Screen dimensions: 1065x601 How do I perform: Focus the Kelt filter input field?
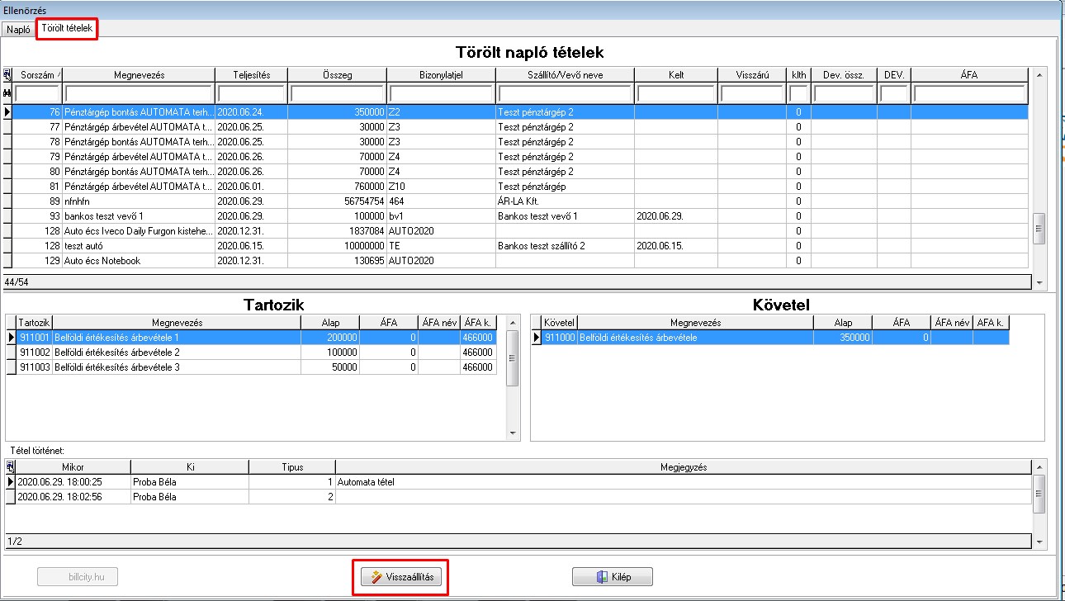coord(676,93)
